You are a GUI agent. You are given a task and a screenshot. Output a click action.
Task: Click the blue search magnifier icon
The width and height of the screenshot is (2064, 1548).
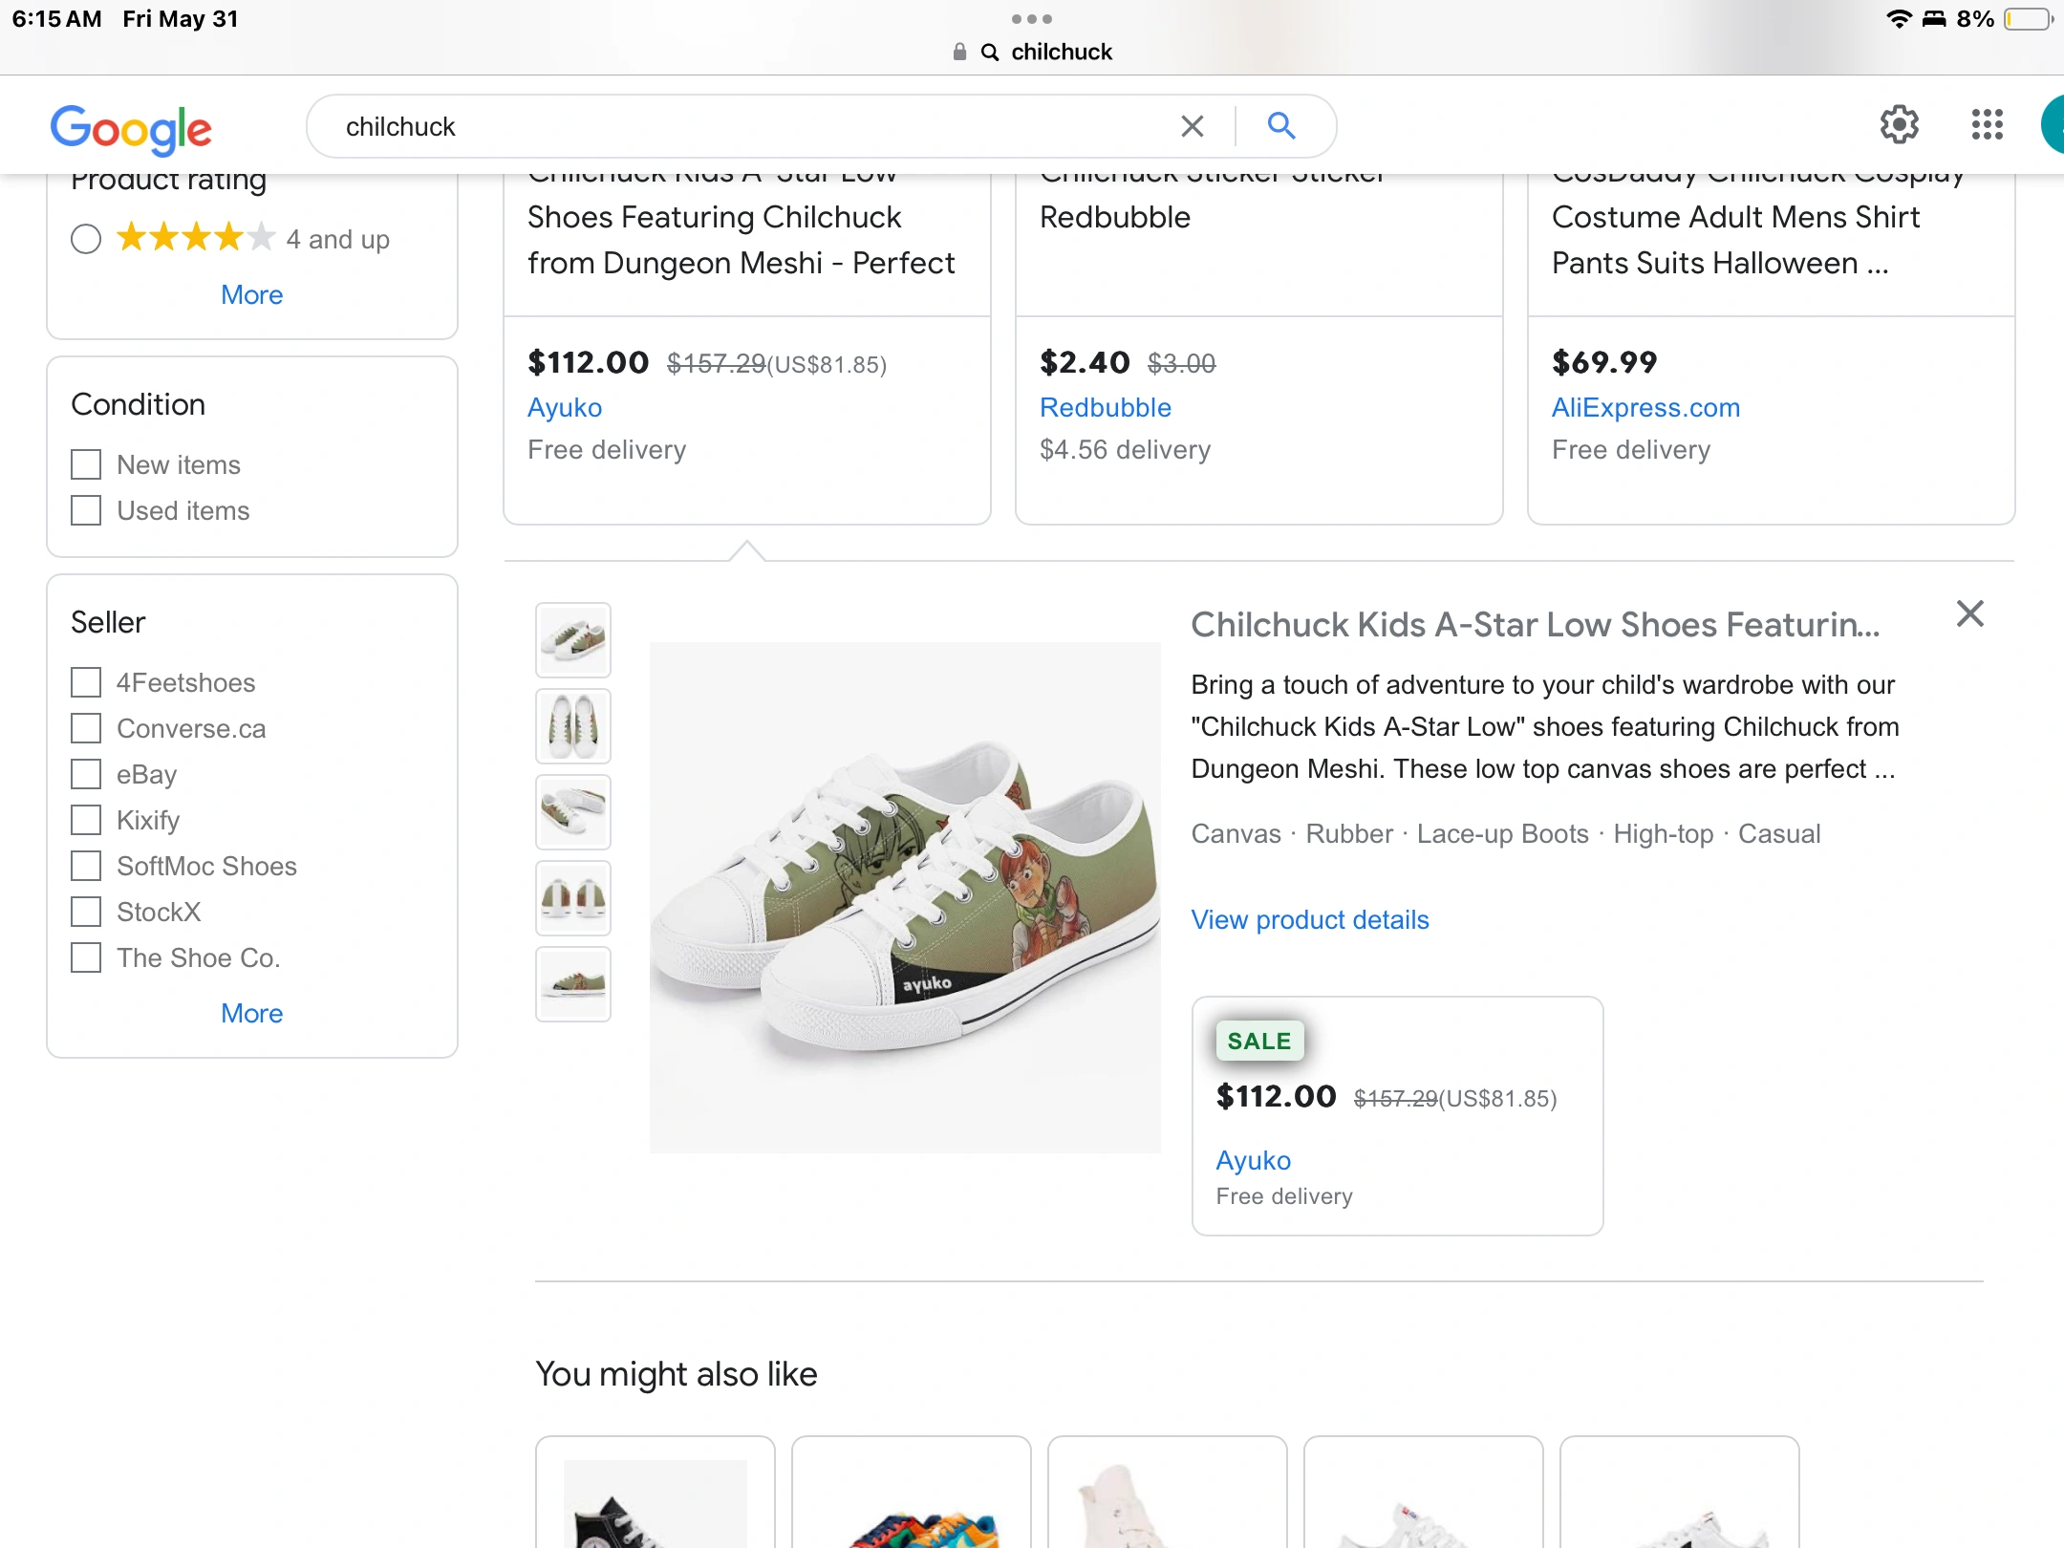(1281, 126)
